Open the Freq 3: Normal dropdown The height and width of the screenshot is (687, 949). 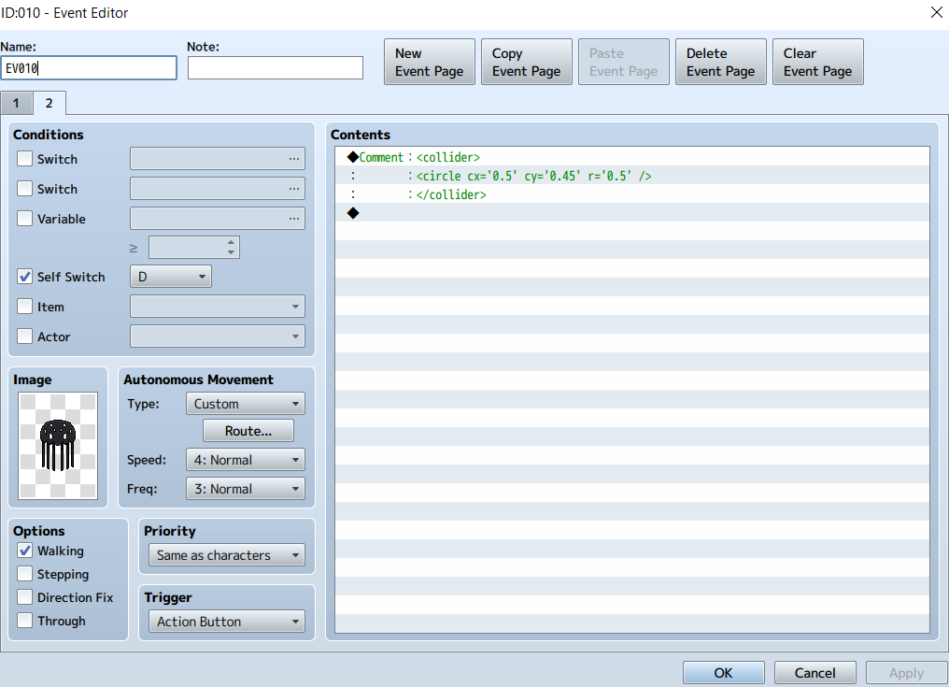245,489
